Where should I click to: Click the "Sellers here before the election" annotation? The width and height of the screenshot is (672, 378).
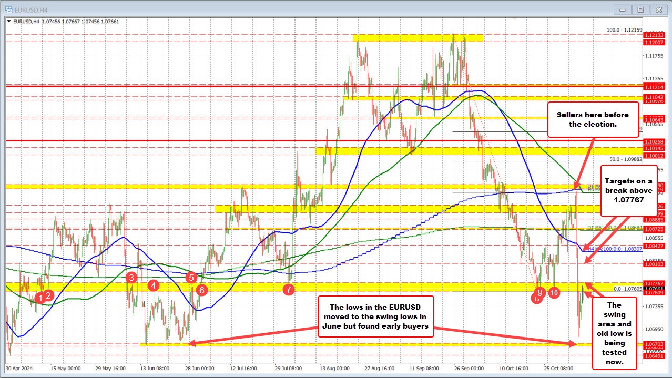593,120
